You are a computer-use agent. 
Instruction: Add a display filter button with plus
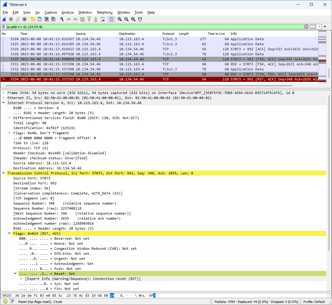(325, 27)
